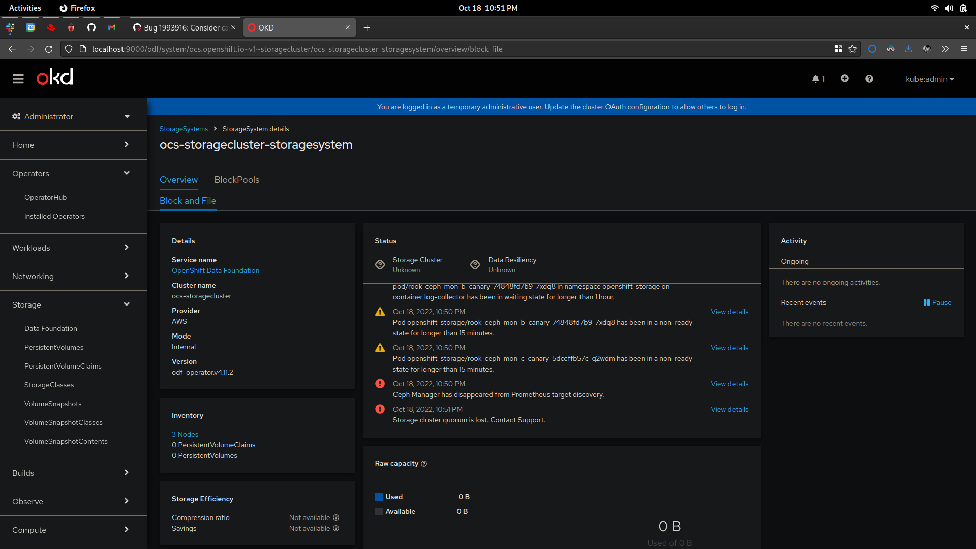
Task: Toggle tracking protection shield in address bar
Action: tap(68, 49)
